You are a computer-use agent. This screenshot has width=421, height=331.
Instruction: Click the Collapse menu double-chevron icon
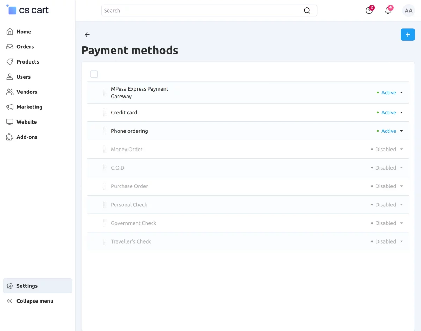click(10, 301)
